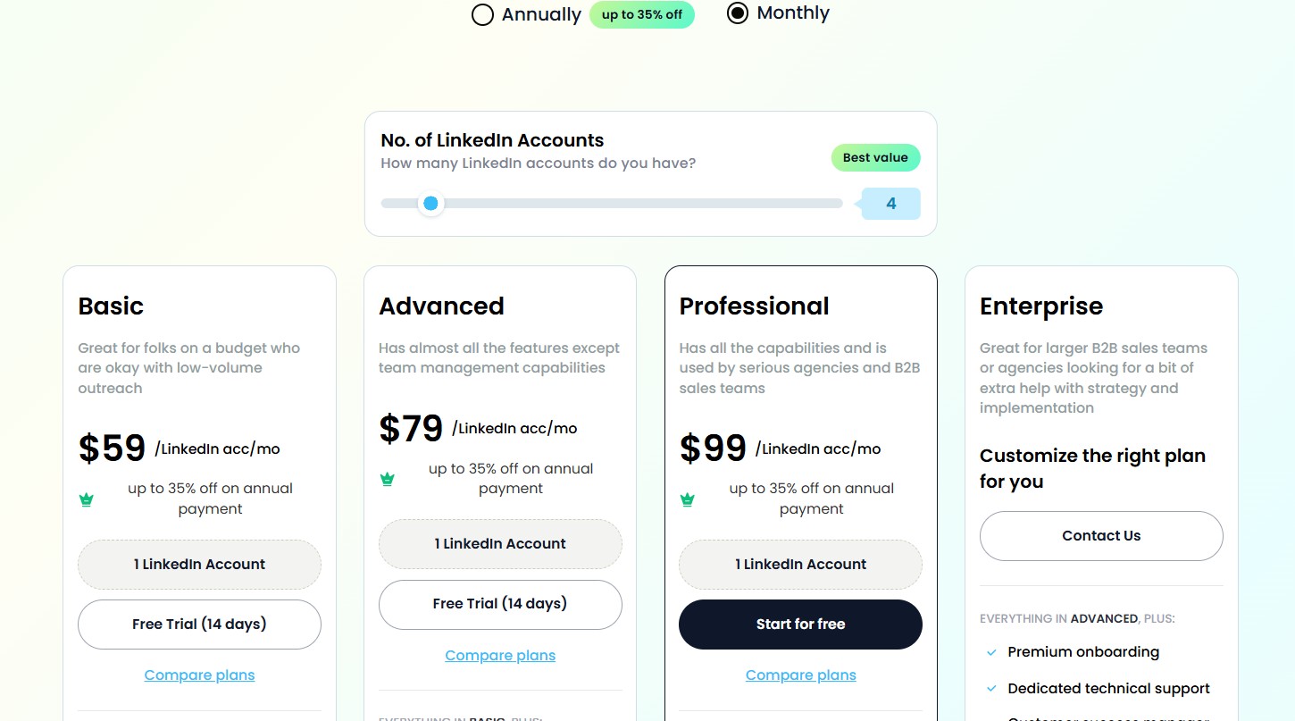Start the Free Trial on the Basic plan
The image size is (1295, 721).
pos(198,624)
